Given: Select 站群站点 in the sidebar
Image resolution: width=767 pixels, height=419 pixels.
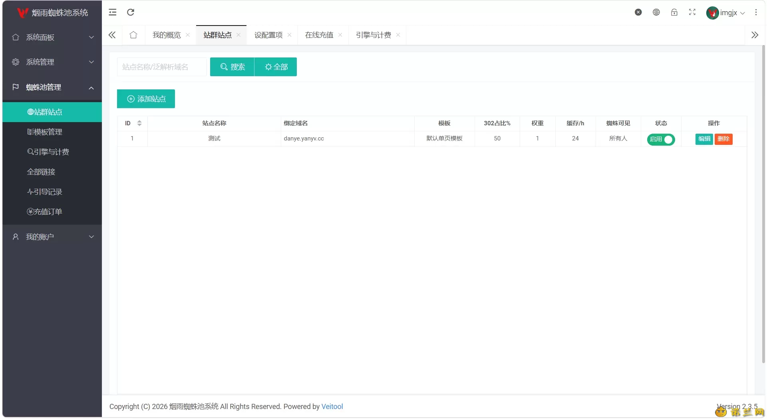Looking at the screenshot, I should [52, 112].
